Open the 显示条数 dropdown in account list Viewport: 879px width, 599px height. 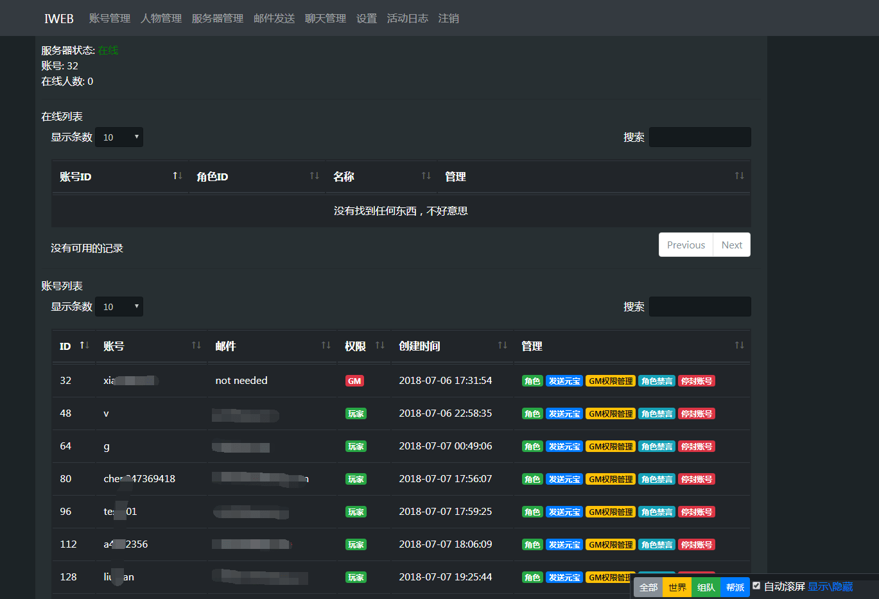tap(119, 306)
